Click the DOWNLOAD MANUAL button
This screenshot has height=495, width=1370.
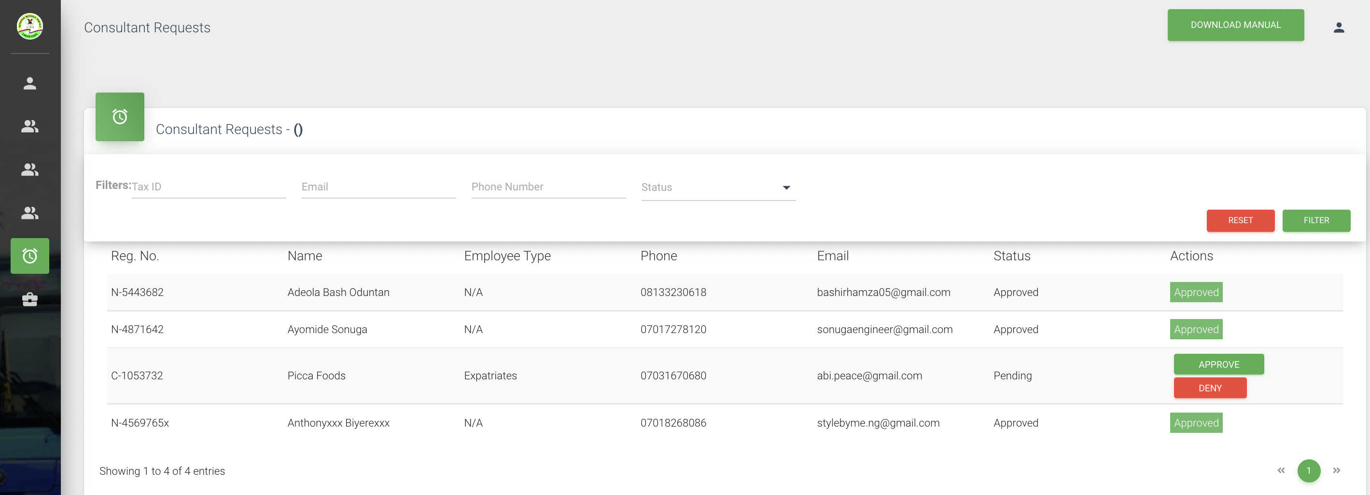[x=1235, y=25]
